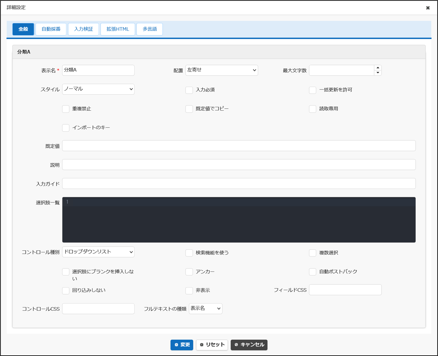Open the コントロール種別 dropdown list

(x=98, y=252)
